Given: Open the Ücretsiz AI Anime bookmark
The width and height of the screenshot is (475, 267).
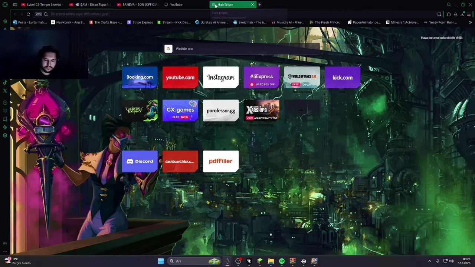Looking at the screenshot, I should [x=212, y=22].
